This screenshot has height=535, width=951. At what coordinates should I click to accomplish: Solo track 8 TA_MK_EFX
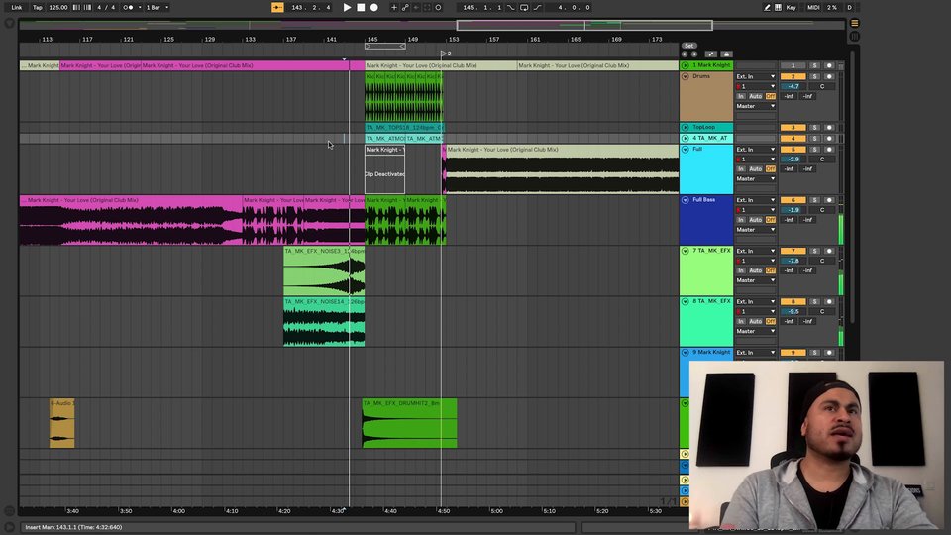(x=814, y=301)
